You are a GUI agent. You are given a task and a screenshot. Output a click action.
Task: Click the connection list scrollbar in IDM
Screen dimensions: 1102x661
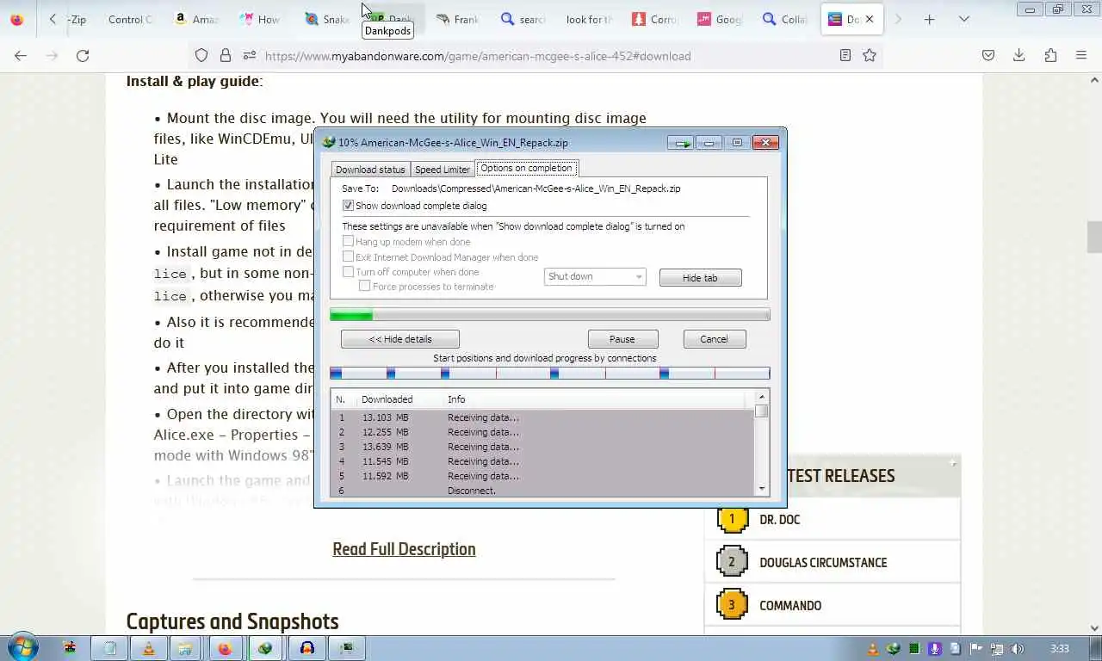point(761,443)
